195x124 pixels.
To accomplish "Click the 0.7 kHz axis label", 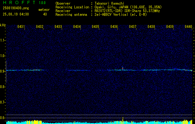I will (x=2, y=102).
